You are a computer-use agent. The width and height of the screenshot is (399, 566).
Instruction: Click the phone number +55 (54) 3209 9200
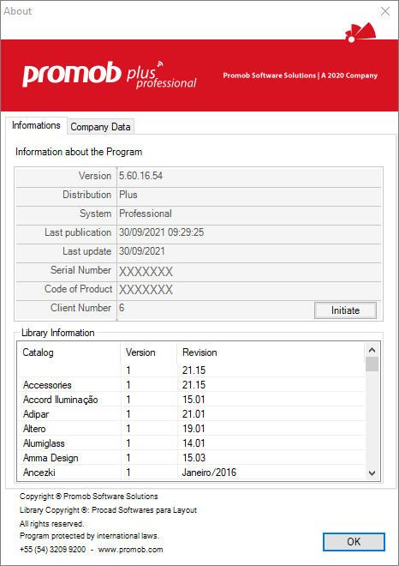(x=52, y=550)
